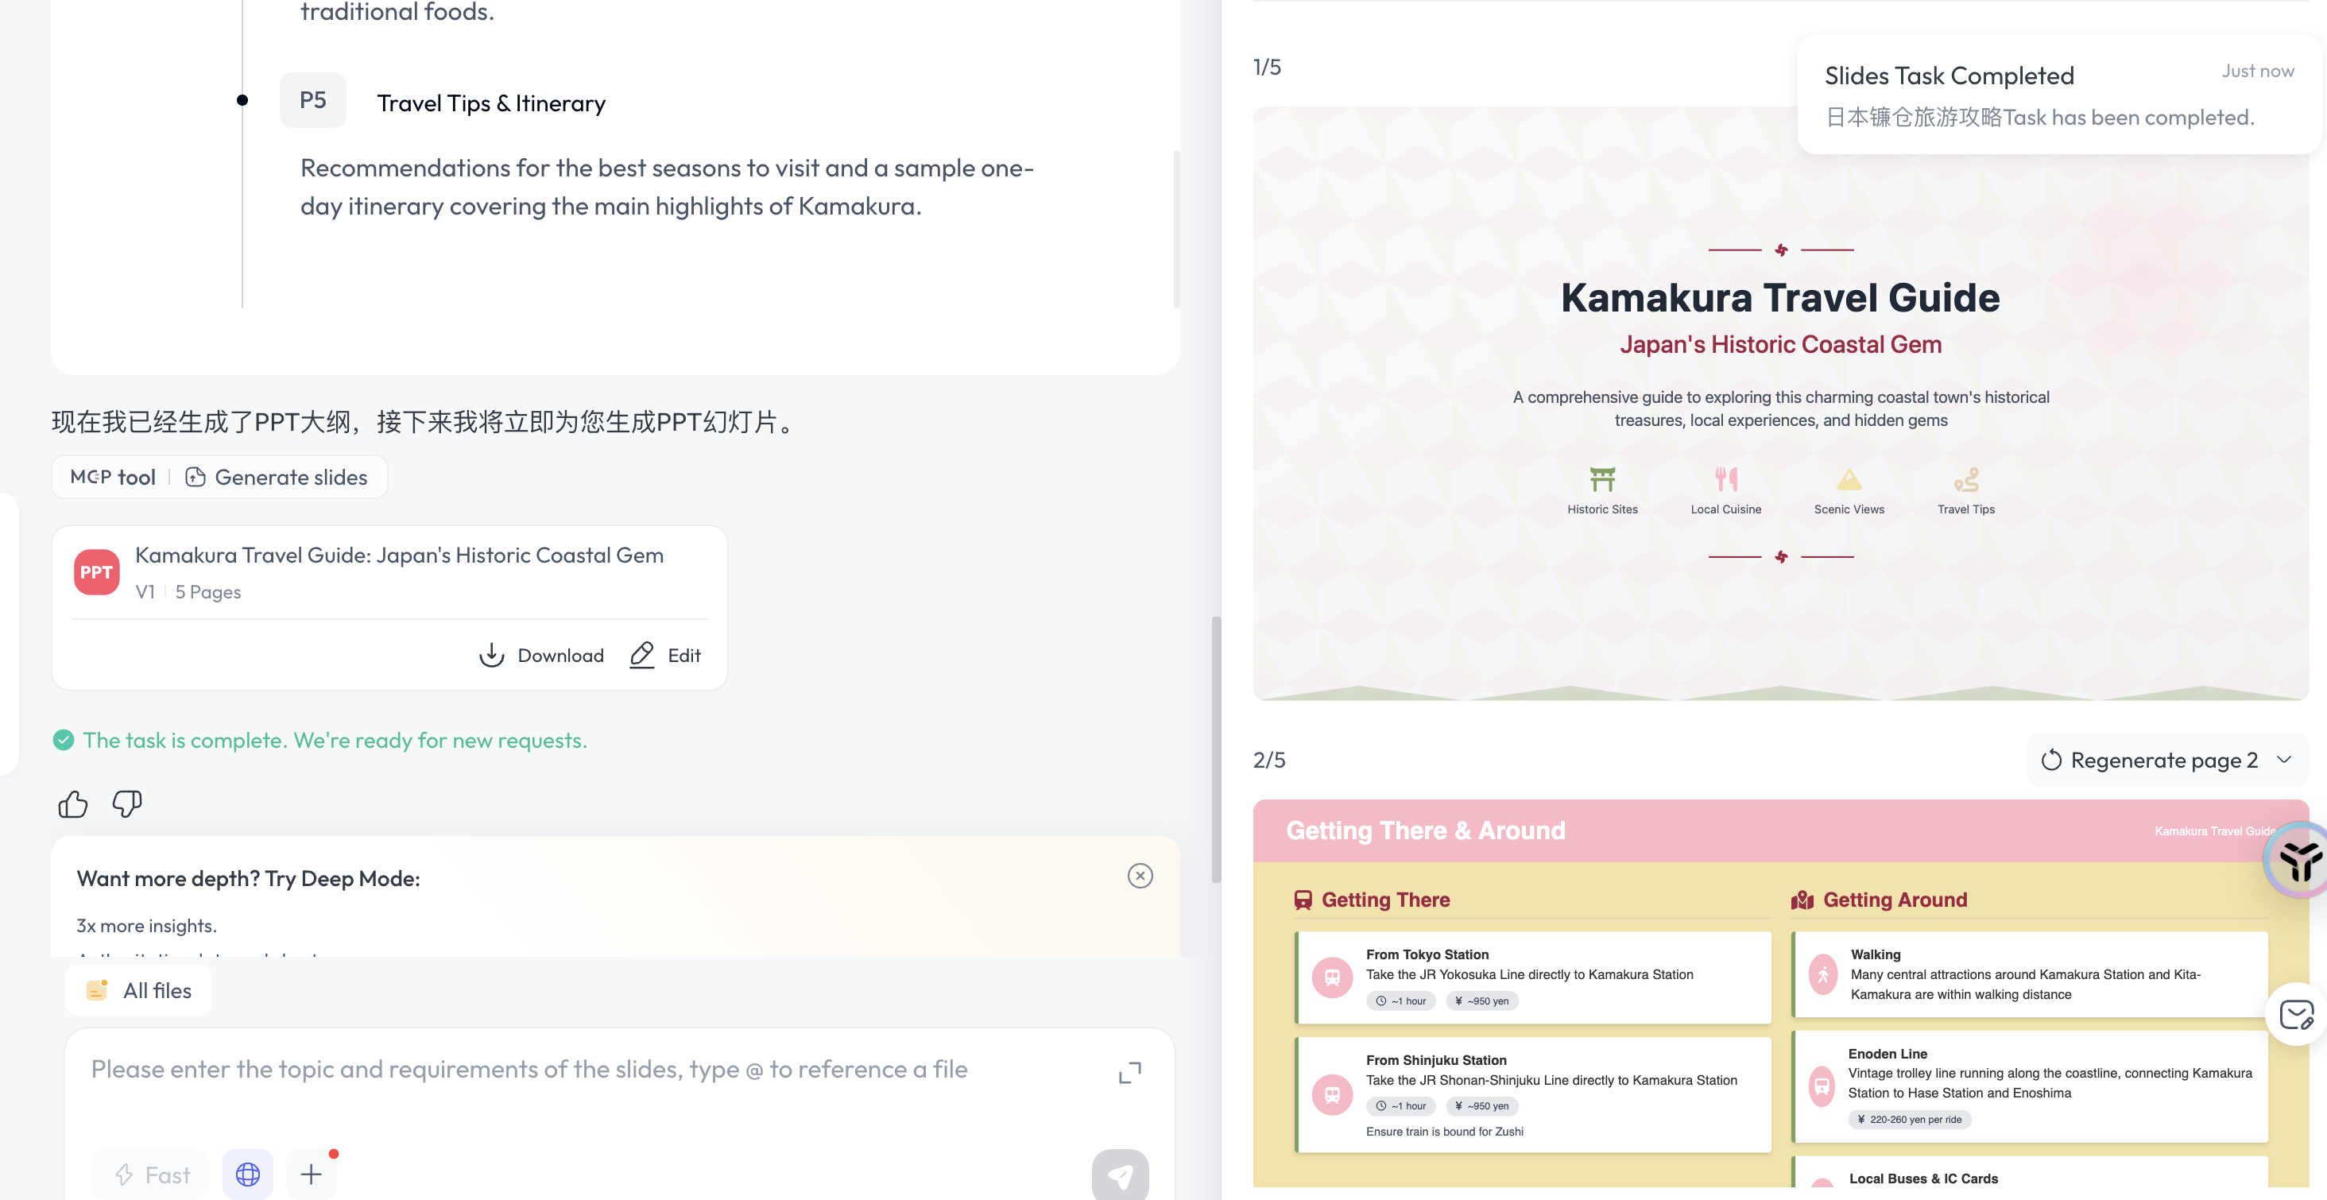
Task: Click the thumbs down feedback icon
Action: click(127, 803)
